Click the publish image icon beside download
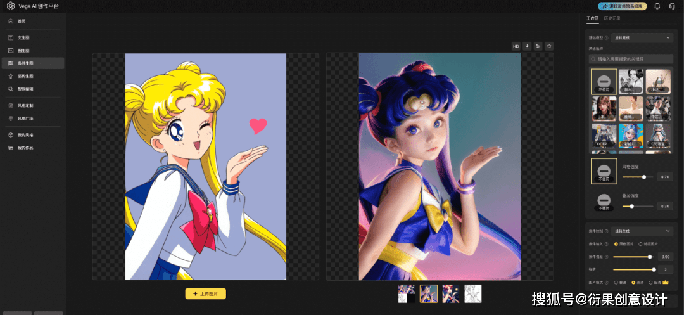Viewport: 684px width, 315px height. click(538, 46)
